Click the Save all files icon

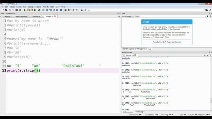13,10
